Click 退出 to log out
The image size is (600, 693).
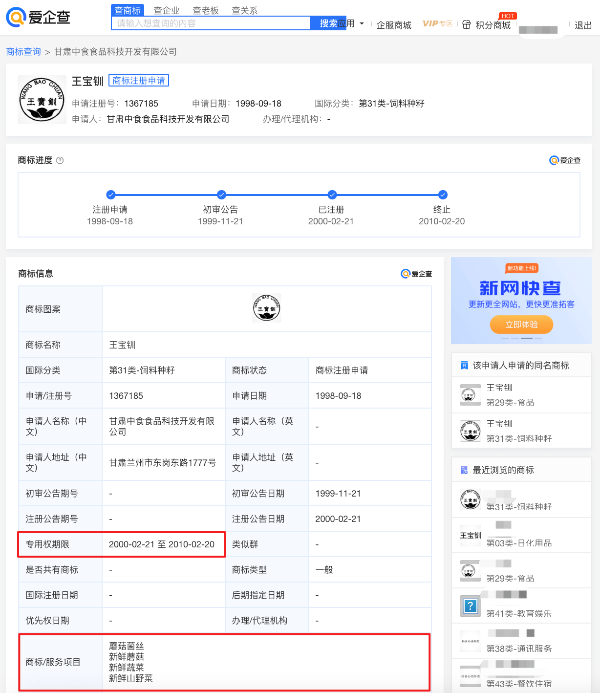coord(583,25)
